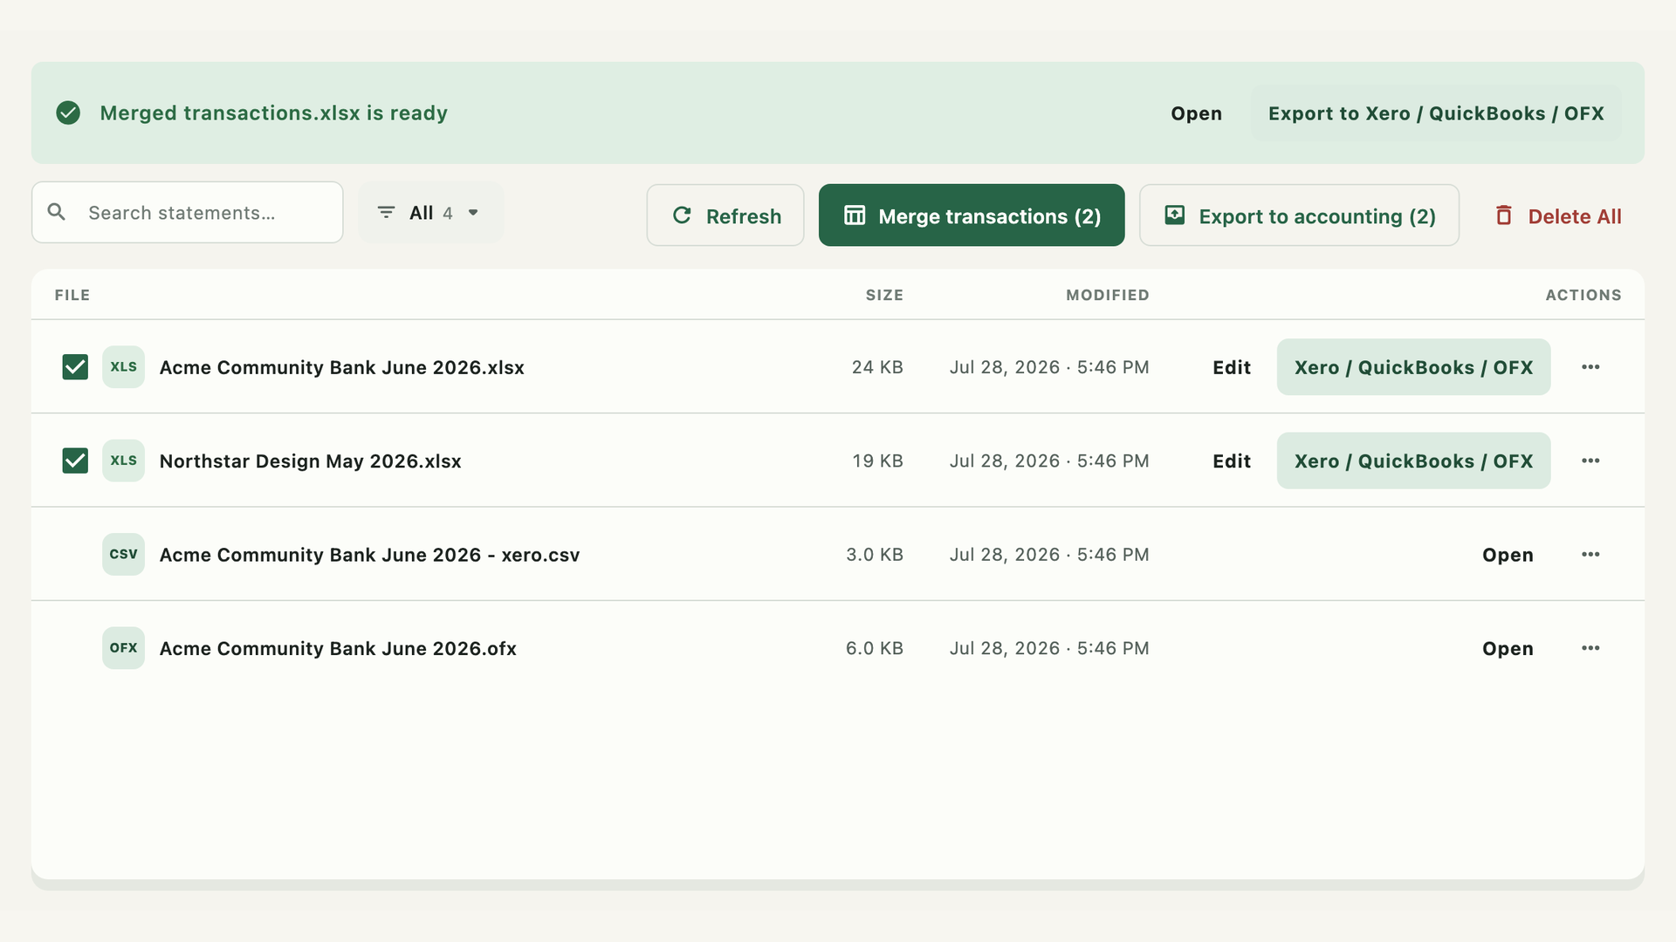
Task: Select file name Acme Community Bank June 2026.xlsx
Action: (342, 367)
